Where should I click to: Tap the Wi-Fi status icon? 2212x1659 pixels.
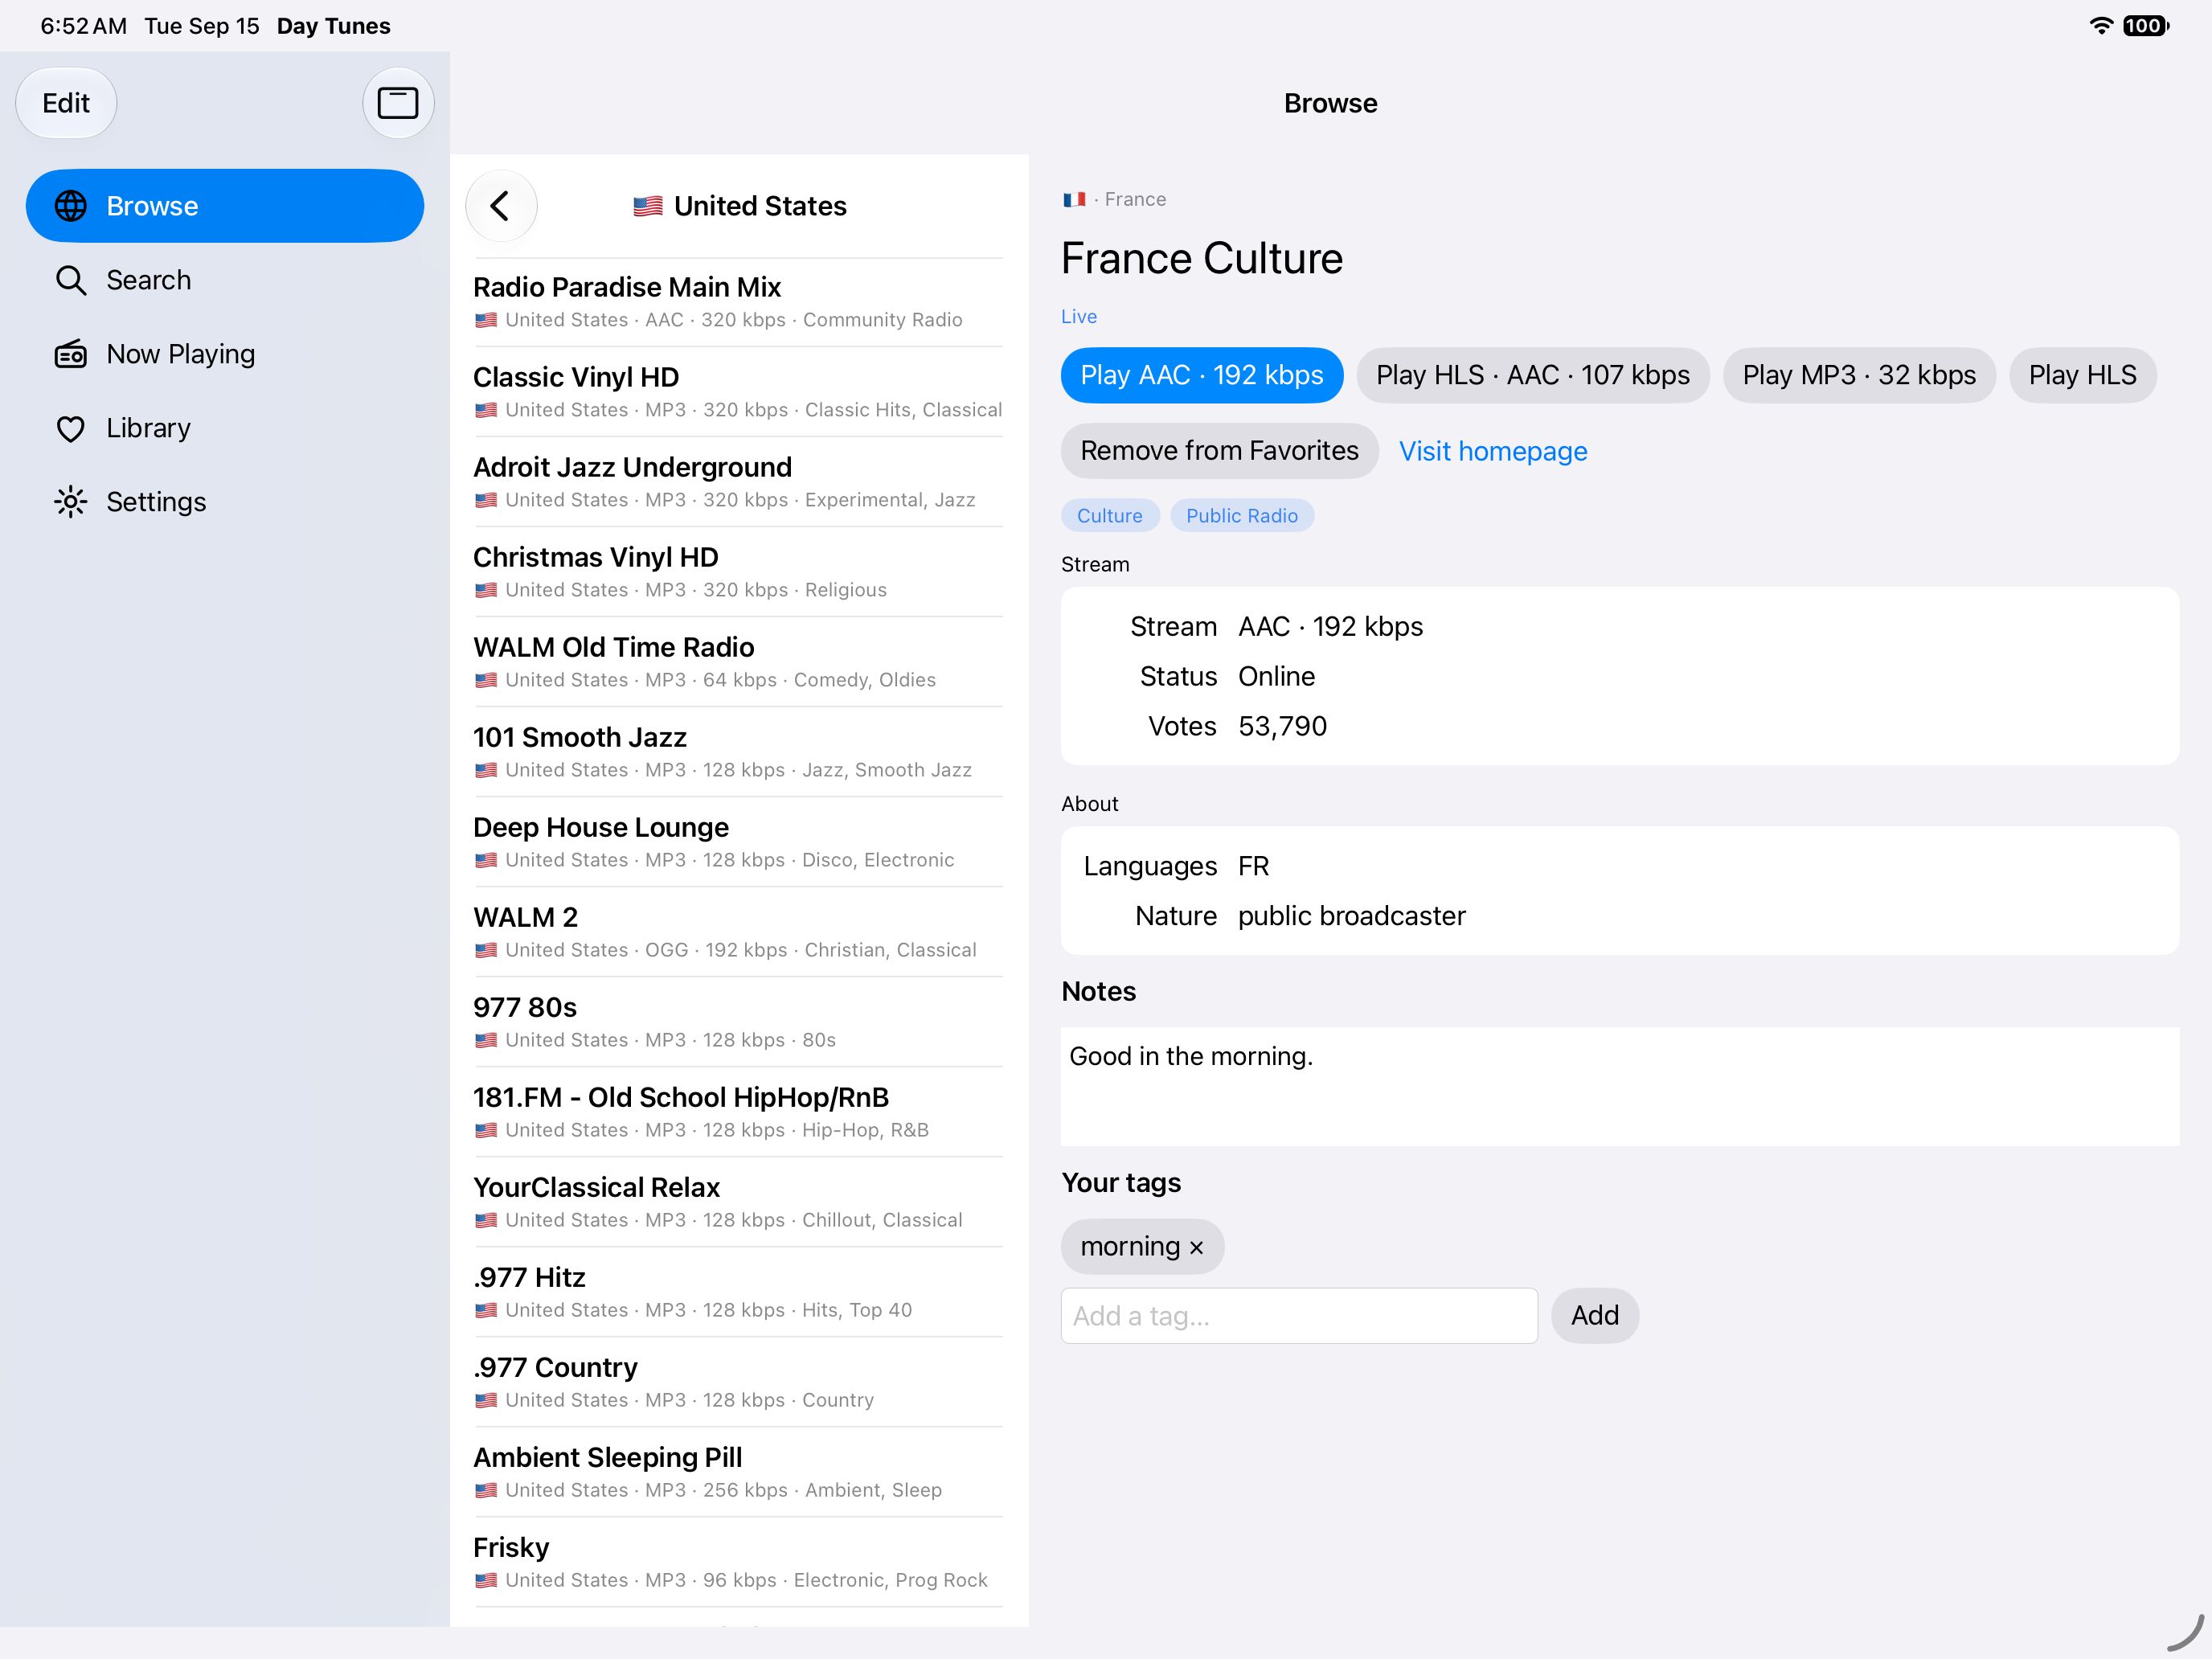coord(2100,26)
